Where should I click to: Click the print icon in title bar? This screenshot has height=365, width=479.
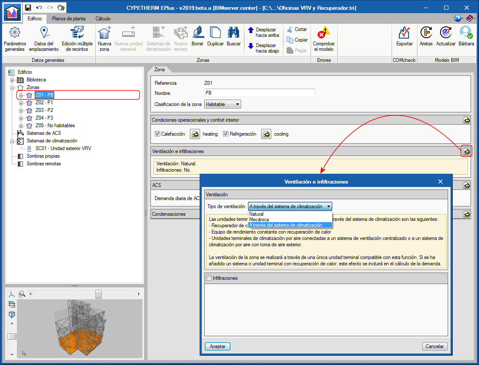tap(61, 8)
